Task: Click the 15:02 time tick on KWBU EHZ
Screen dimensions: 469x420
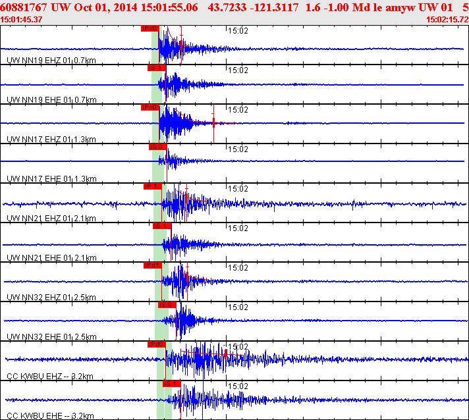Action: point(238,346)
